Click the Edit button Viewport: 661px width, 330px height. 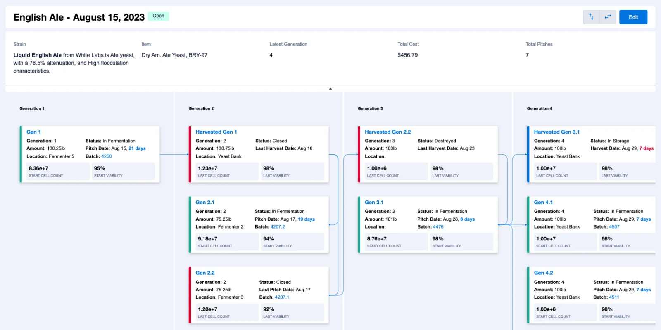click(x=633, y=17)
